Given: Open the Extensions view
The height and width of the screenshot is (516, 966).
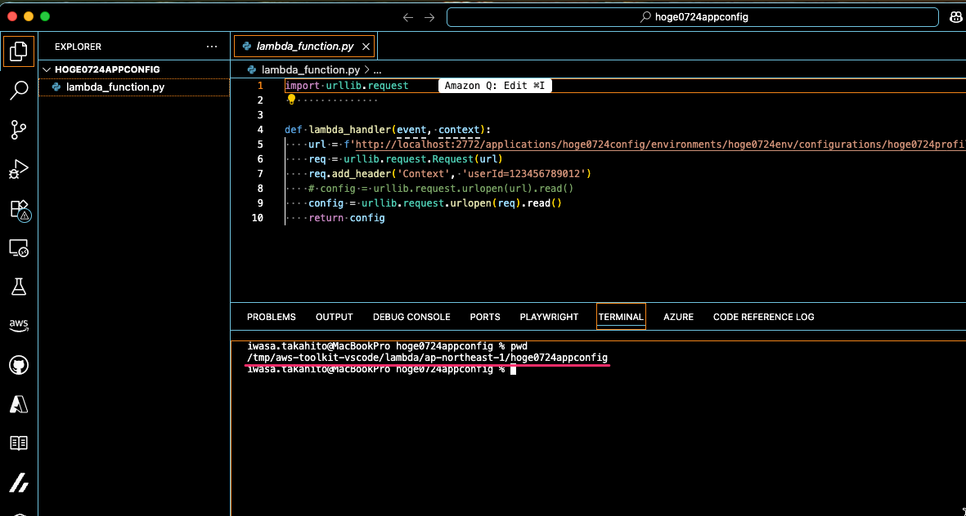Looking at the screenshot, I should (19, 209).
